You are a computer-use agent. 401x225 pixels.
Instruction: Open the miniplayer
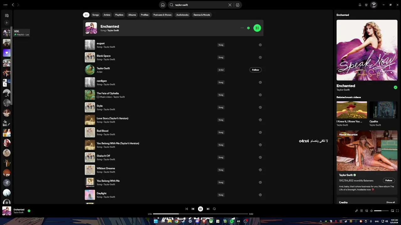tap(393, 211)
